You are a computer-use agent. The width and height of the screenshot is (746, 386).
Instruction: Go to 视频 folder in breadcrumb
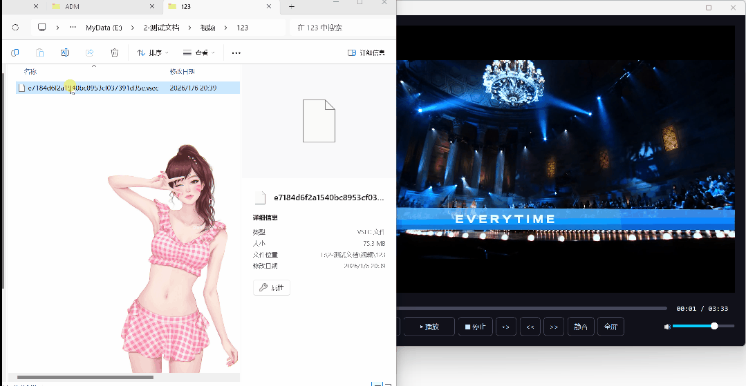(x=208, y=28)
